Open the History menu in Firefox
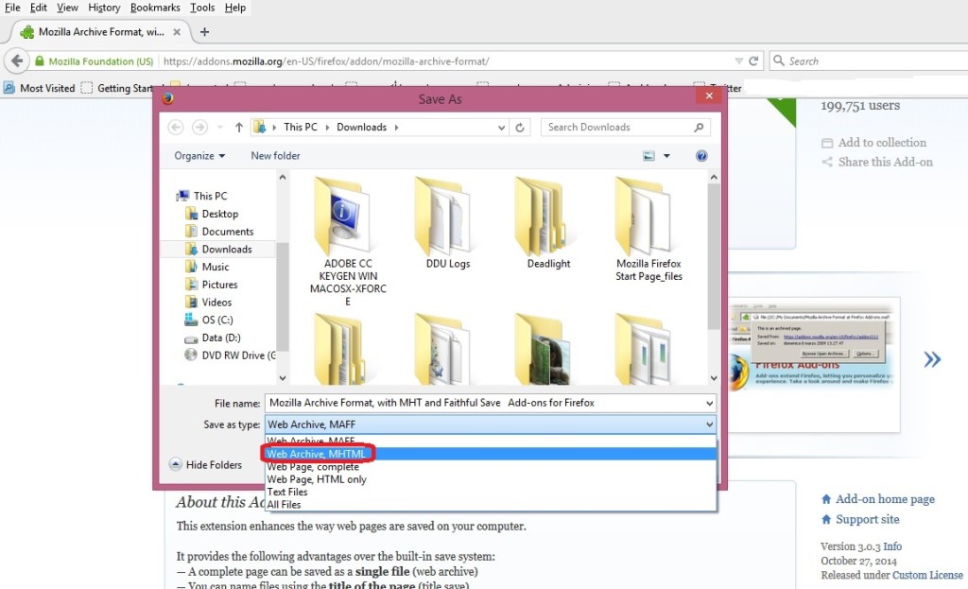The image size is (968, 589). coord(104,8)
